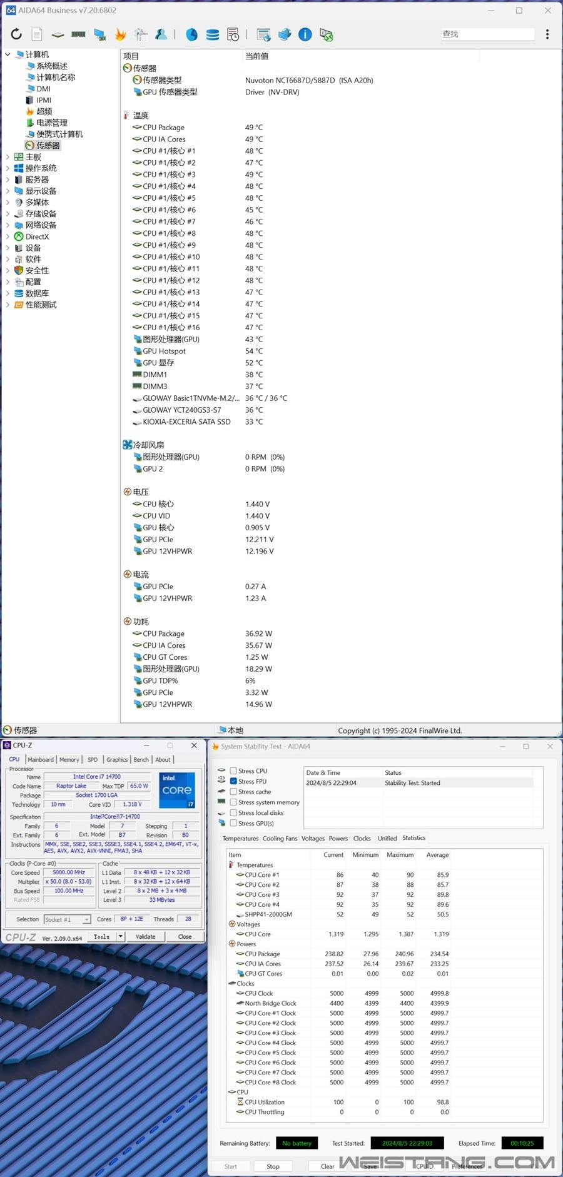Click the 查找 search field
The image size is (563, 1177).
tap(488, 34)
